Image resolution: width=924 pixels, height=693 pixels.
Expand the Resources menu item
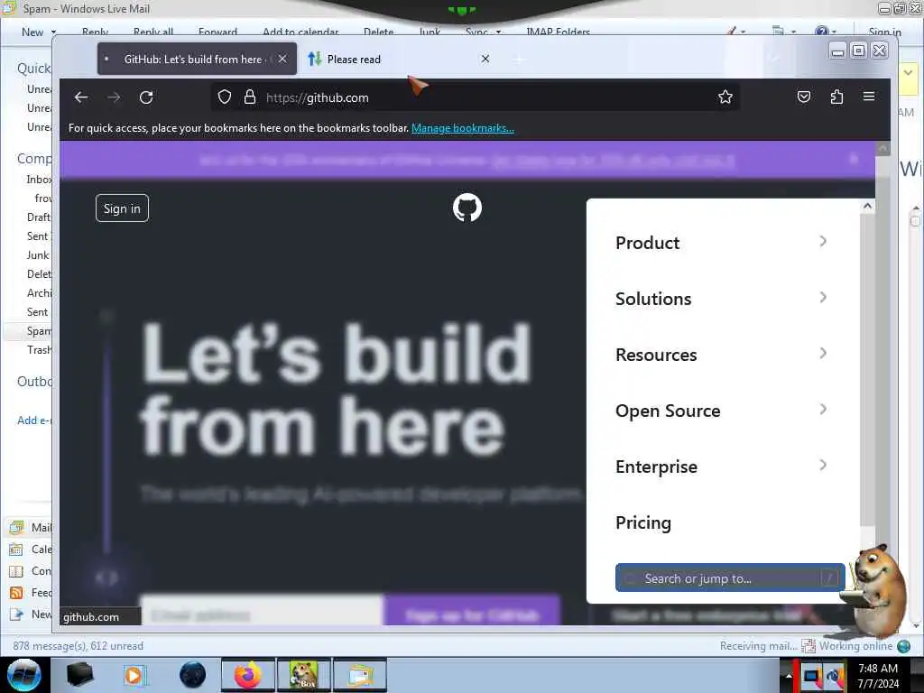point(721,354)
